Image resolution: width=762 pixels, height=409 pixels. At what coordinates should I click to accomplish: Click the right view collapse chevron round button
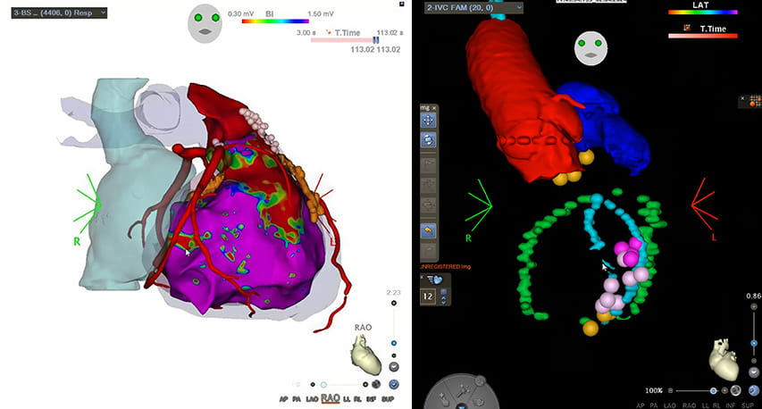[x=754, y=373]
